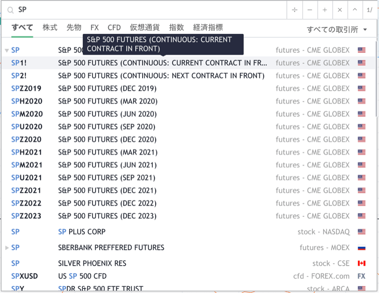Image resolution: width=379 pixels, height=293 pixels.
Task: Switch to the 株式 tab
Action: (x=50, y=27)
